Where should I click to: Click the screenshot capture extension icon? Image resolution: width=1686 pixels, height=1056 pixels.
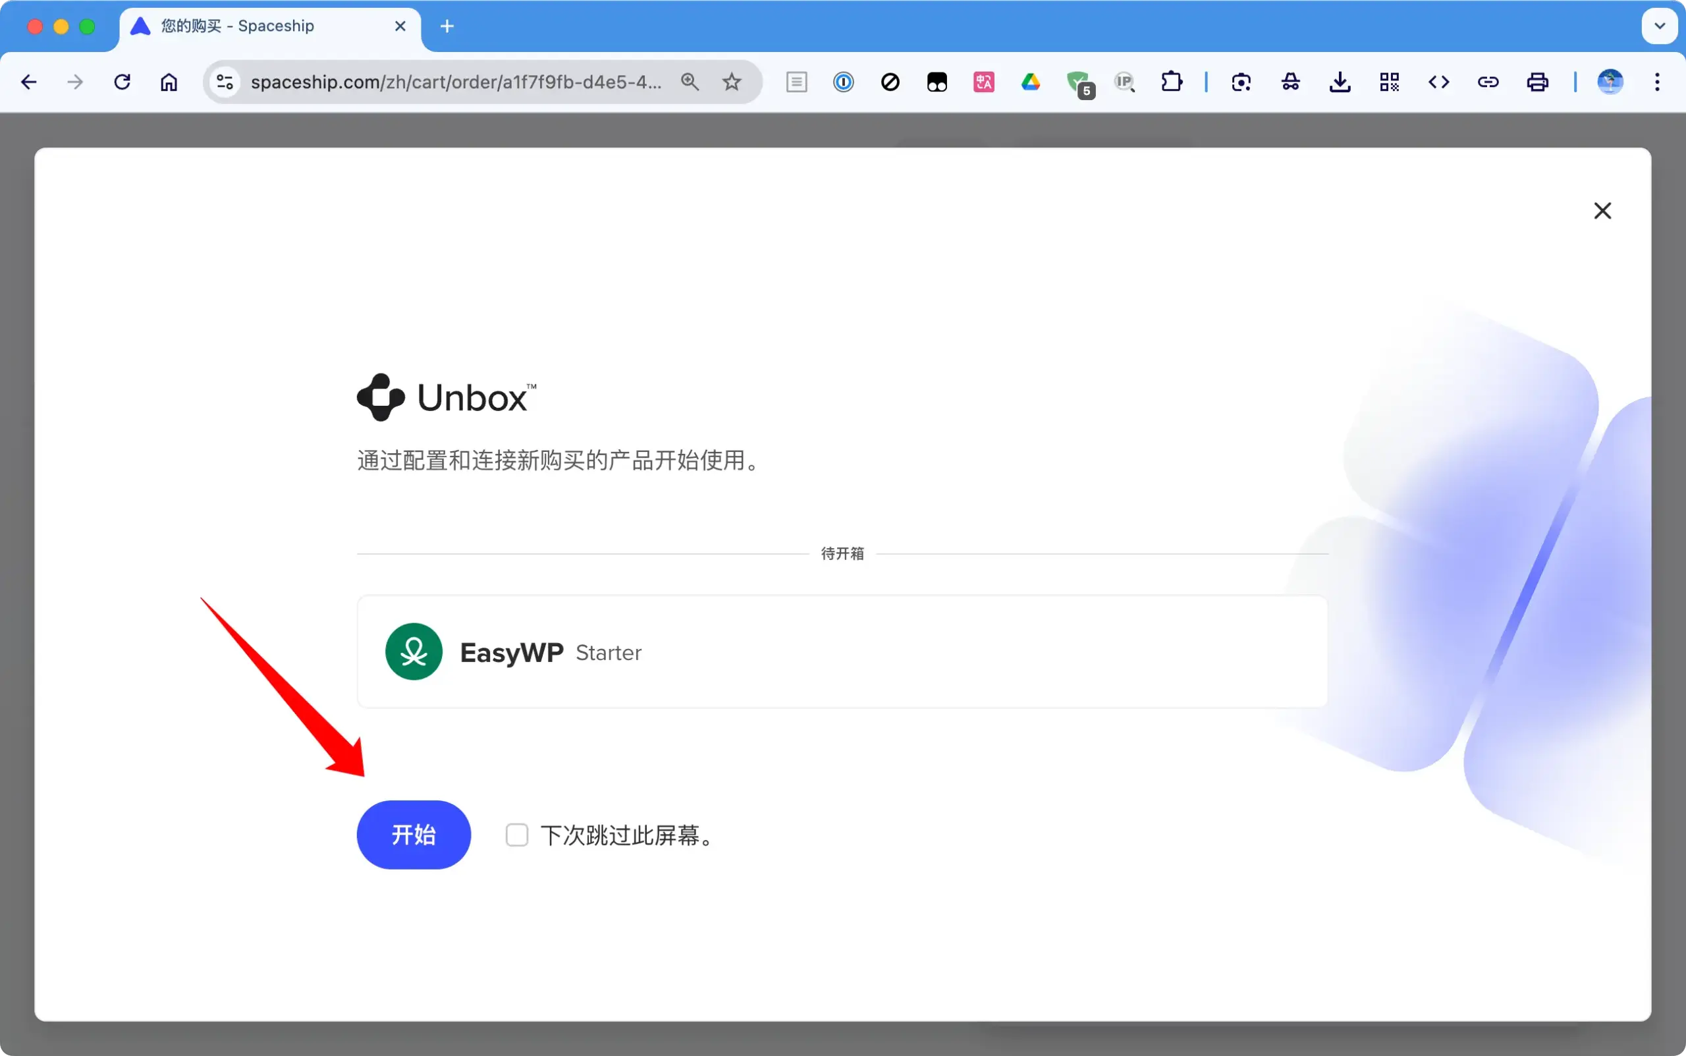click(1241, 82)
